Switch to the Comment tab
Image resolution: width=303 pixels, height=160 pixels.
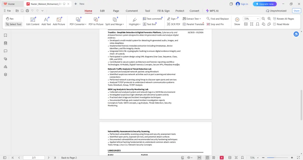pos(132,11)
